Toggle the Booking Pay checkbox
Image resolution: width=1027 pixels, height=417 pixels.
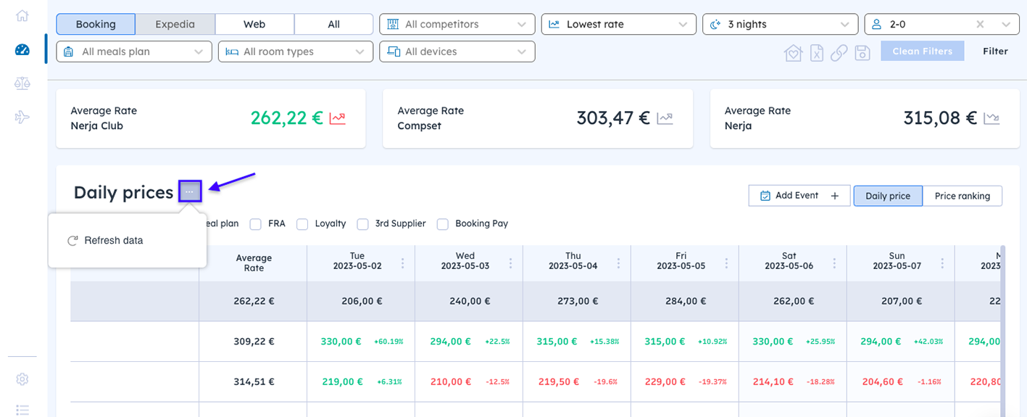coord(443,224)
